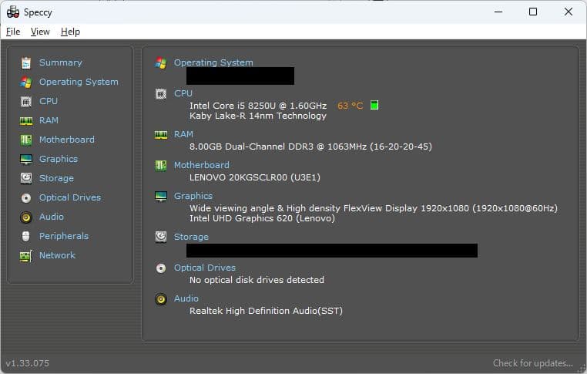The image size is (587, 374).
Task: Click the Operating System heading link in summary
Action: coord(213,62)
